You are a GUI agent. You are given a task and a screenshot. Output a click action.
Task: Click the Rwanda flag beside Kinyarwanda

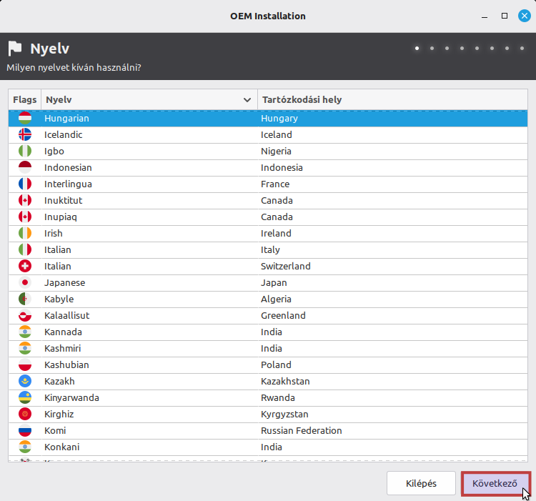click(x=24, y=397)
